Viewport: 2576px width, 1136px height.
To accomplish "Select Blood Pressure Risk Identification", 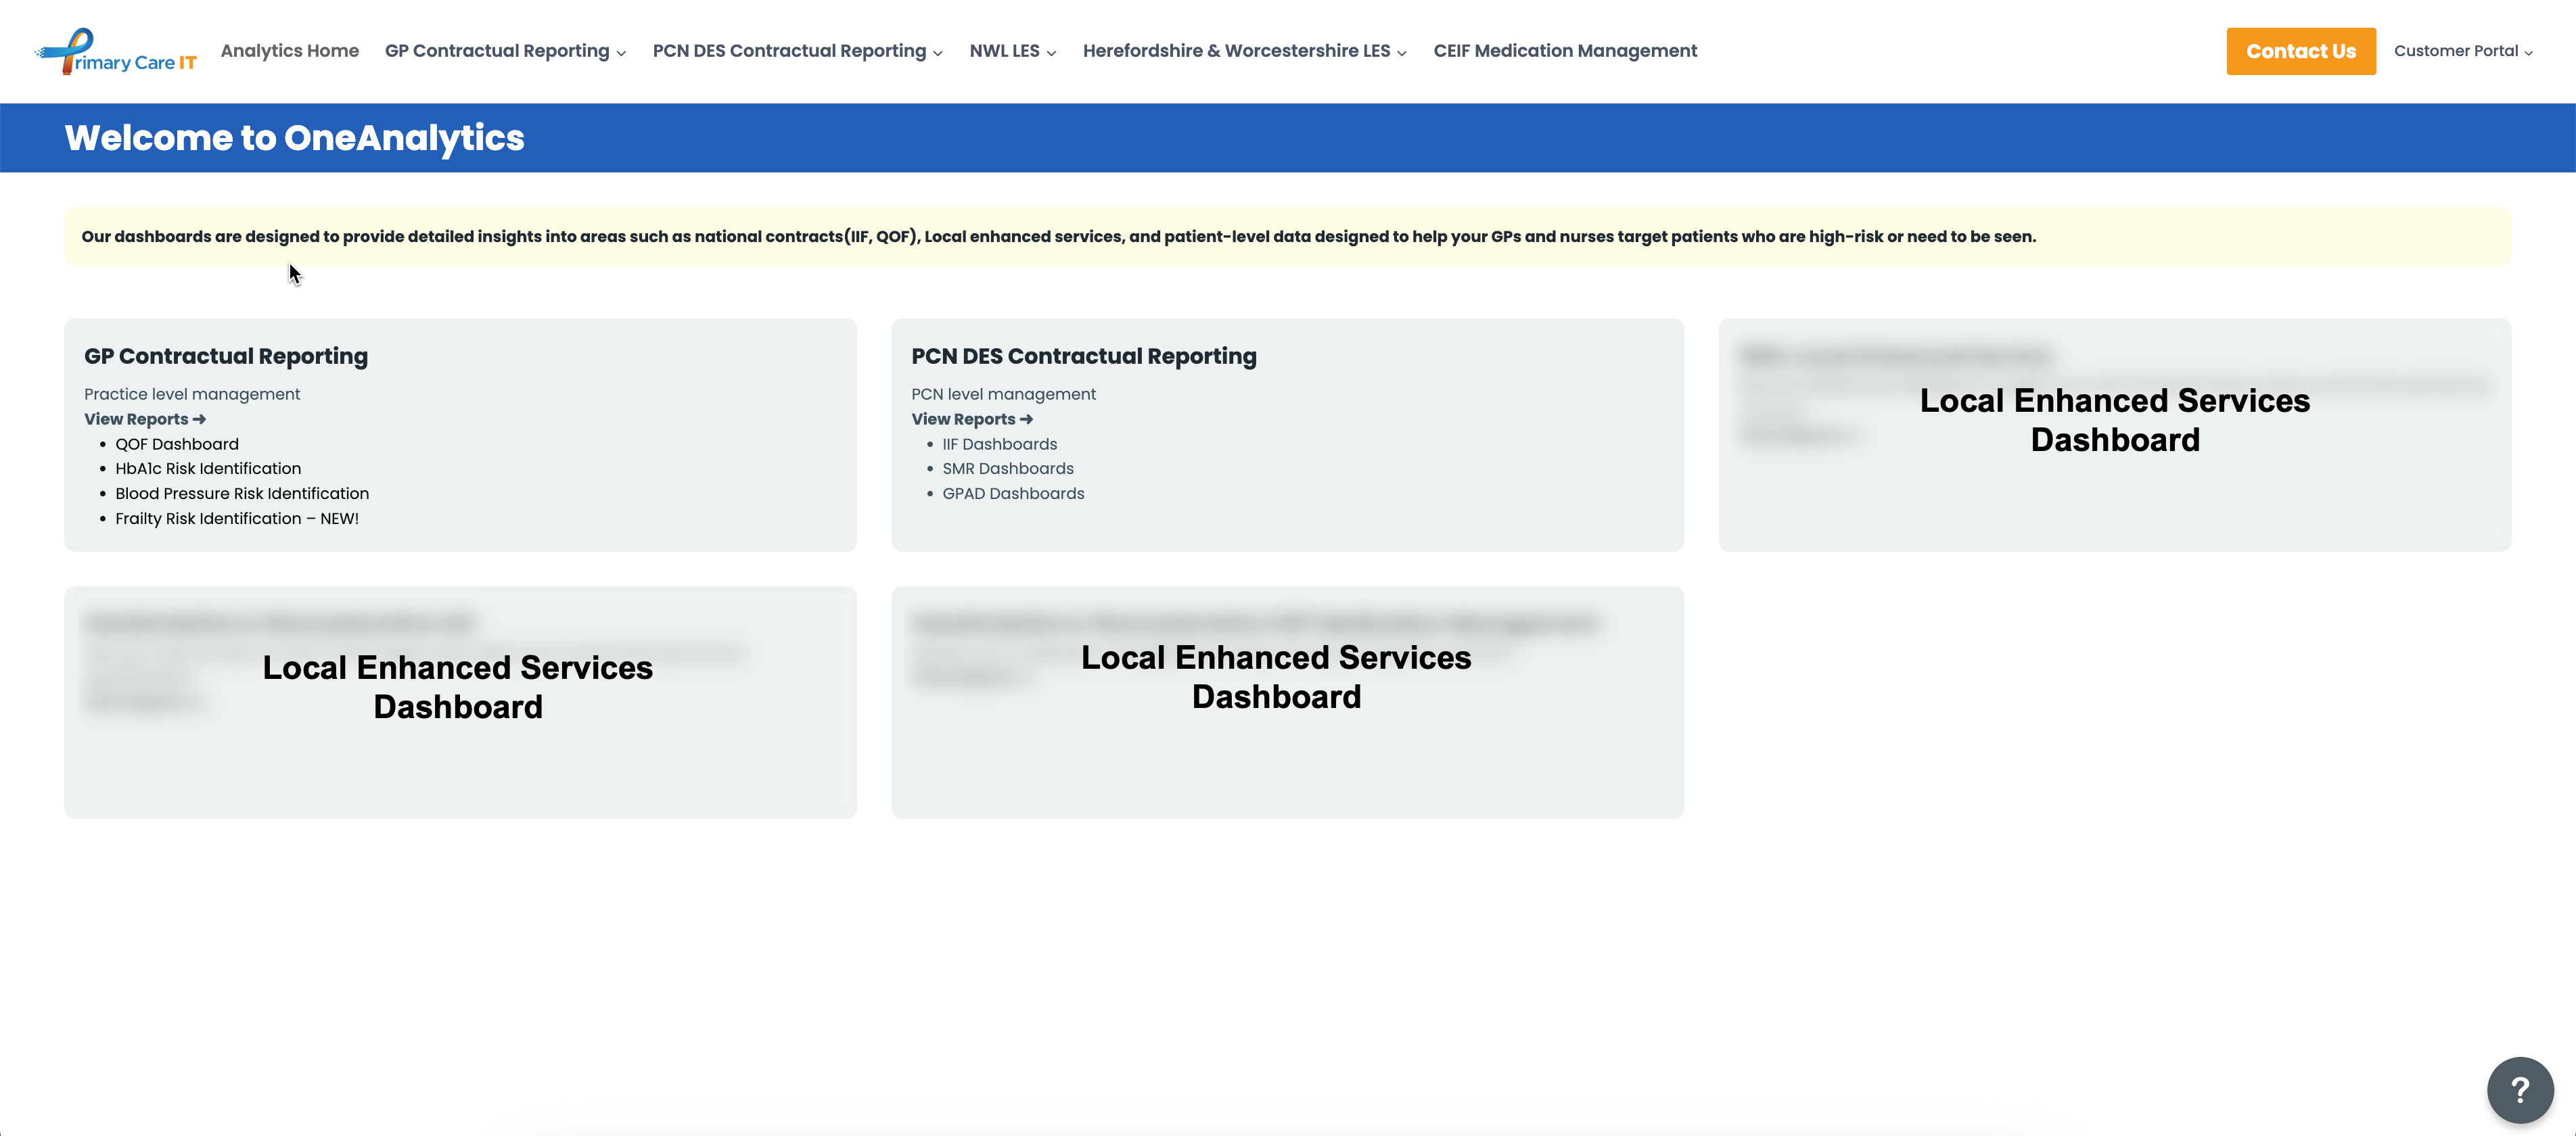I will click(242, 494).
